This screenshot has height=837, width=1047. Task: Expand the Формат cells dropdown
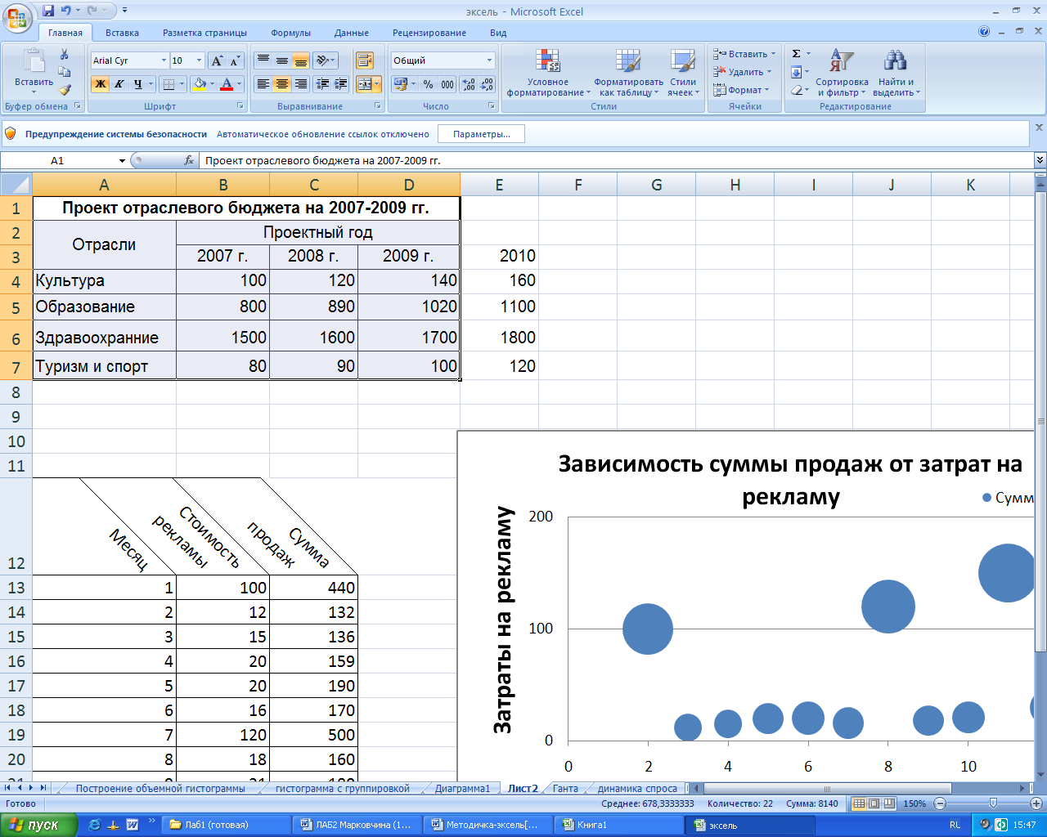766,90
